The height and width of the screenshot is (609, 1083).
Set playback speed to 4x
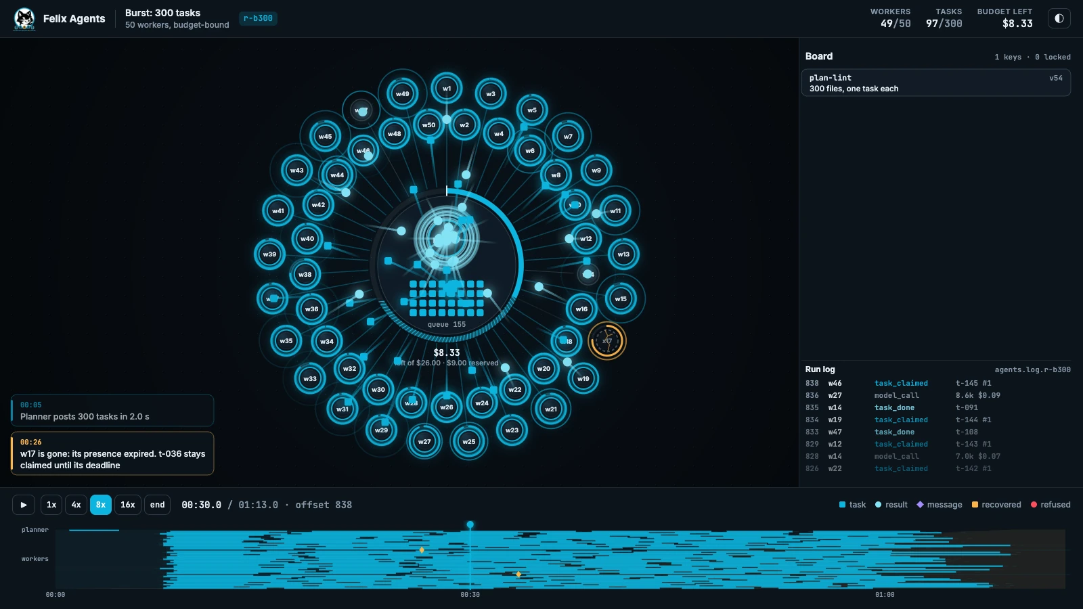pyautogui.click(x=76, y=505)
